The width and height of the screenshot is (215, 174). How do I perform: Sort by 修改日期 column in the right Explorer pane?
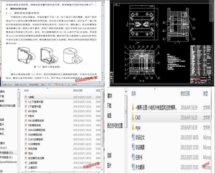pyautogui.click(x=185, y=94)
